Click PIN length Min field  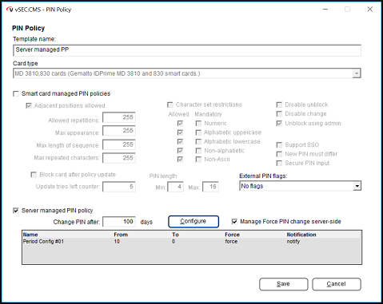(175, 187)
